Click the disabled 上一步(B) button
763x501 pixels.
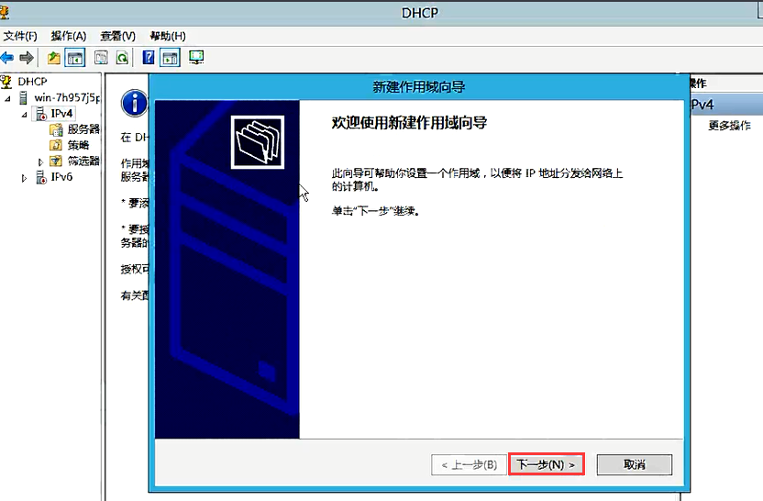(469, 464)
